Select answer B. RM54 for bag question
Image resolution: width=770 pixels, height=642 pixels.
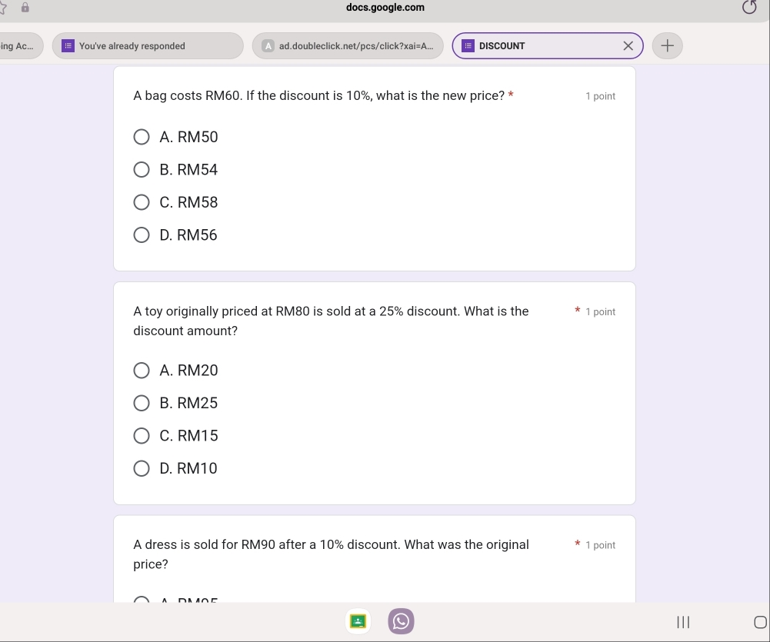tap(142, 170)
